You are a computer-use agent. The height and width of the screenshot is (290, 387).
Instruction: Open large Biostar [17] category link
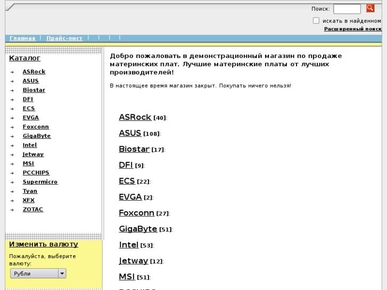tap(134, 149)
